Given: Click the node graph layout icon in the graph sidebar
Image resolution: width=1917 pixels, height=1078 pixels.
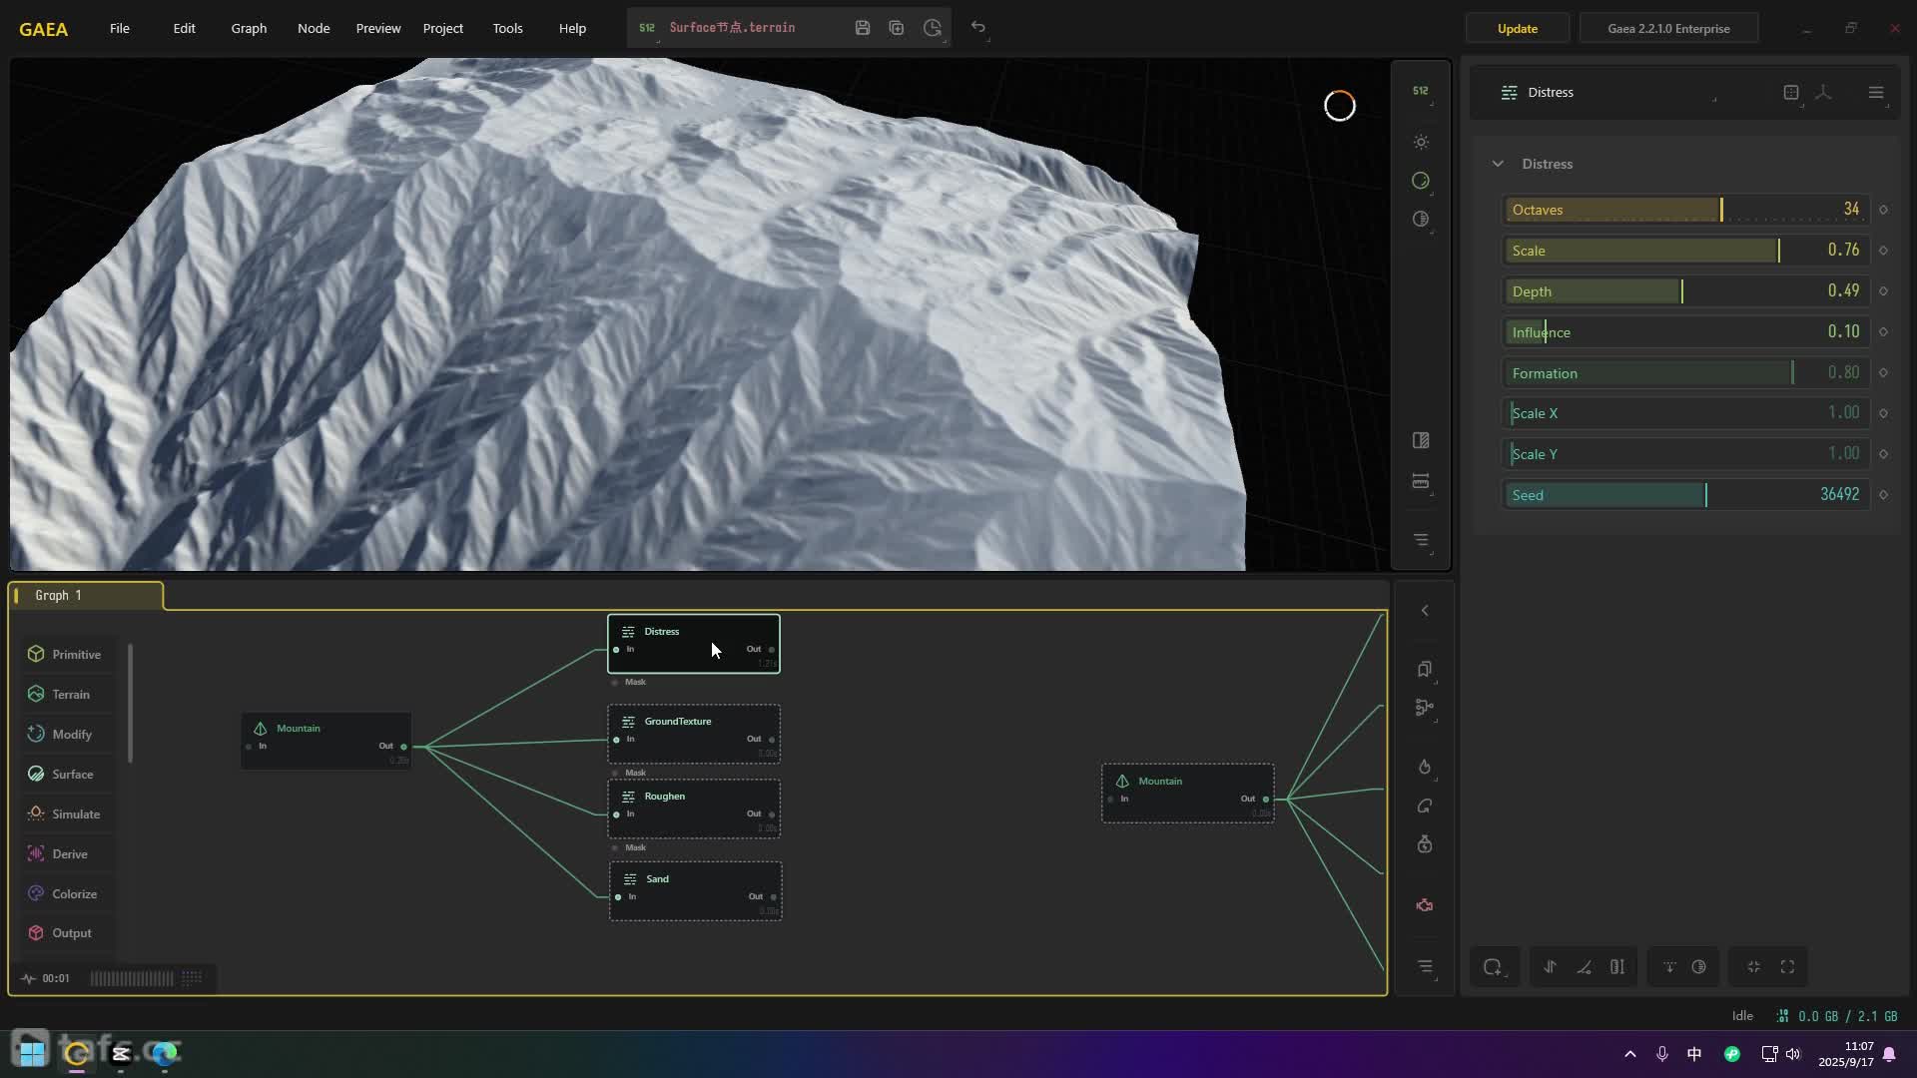Looking at the screenshot, I should click(1425, 708).
